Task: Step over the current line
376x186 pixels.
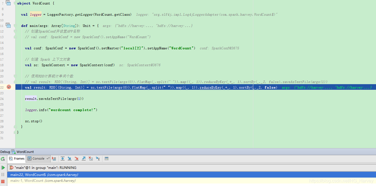Action: (x=63, y=159)
